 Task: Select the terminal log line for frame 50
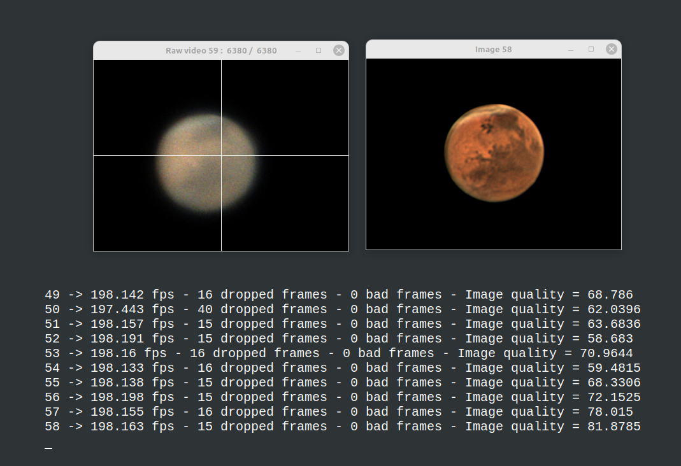tap(343, 309)
